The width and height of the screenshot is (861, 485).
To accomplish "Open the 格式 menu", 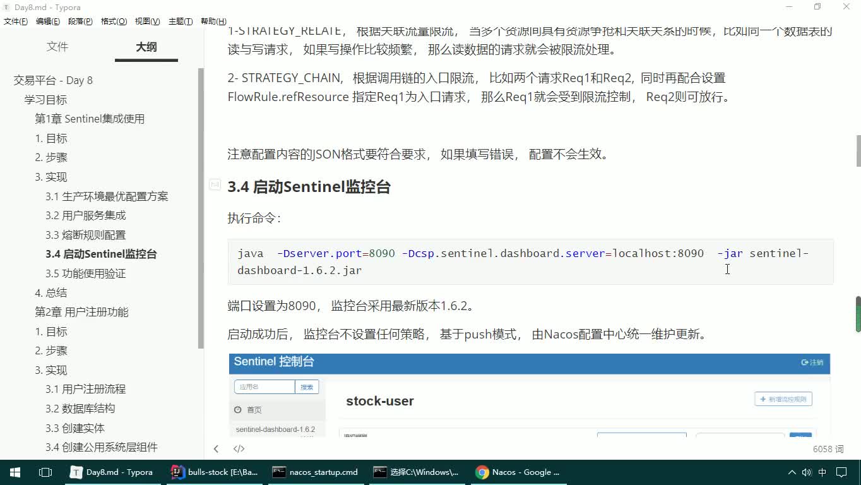I will tap(114, 21).
